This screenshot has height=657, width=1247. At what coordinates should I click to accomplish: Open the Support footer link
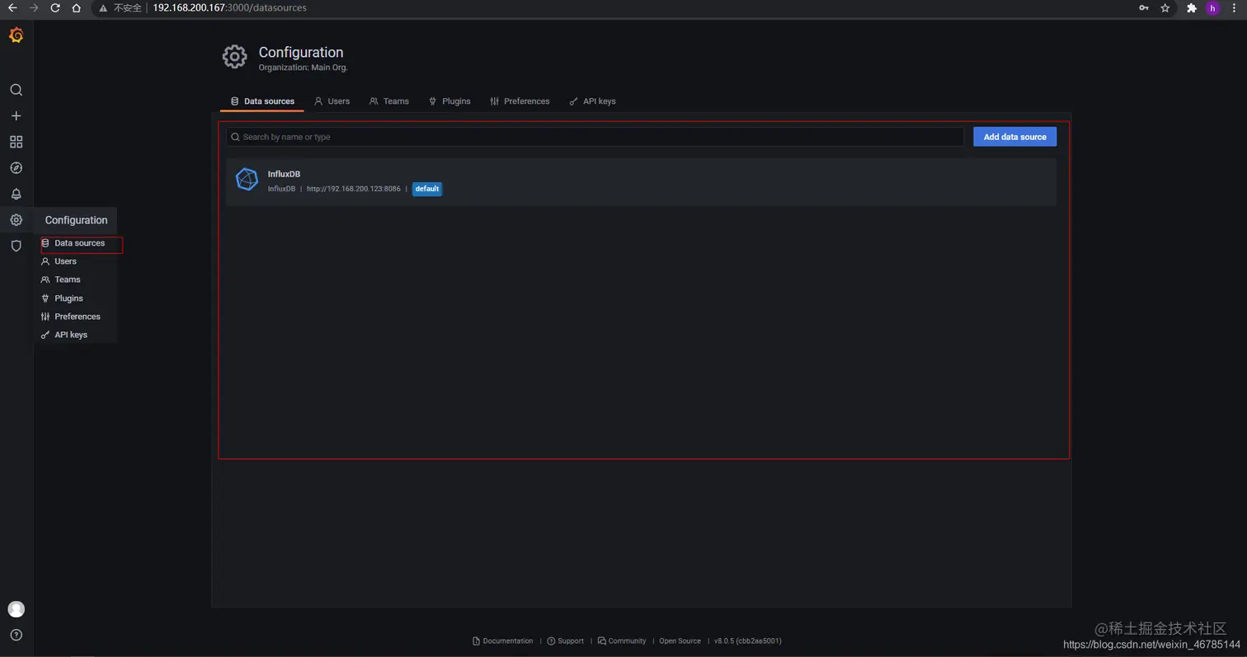coord(566,641)
